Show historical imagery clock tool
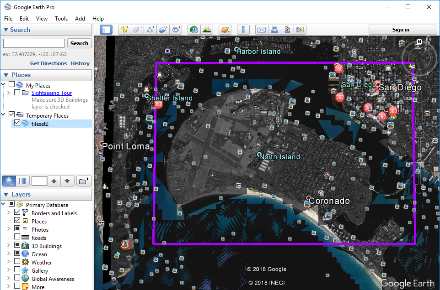Viewport: 440px width, 290px height. click(x=194, y=30)
